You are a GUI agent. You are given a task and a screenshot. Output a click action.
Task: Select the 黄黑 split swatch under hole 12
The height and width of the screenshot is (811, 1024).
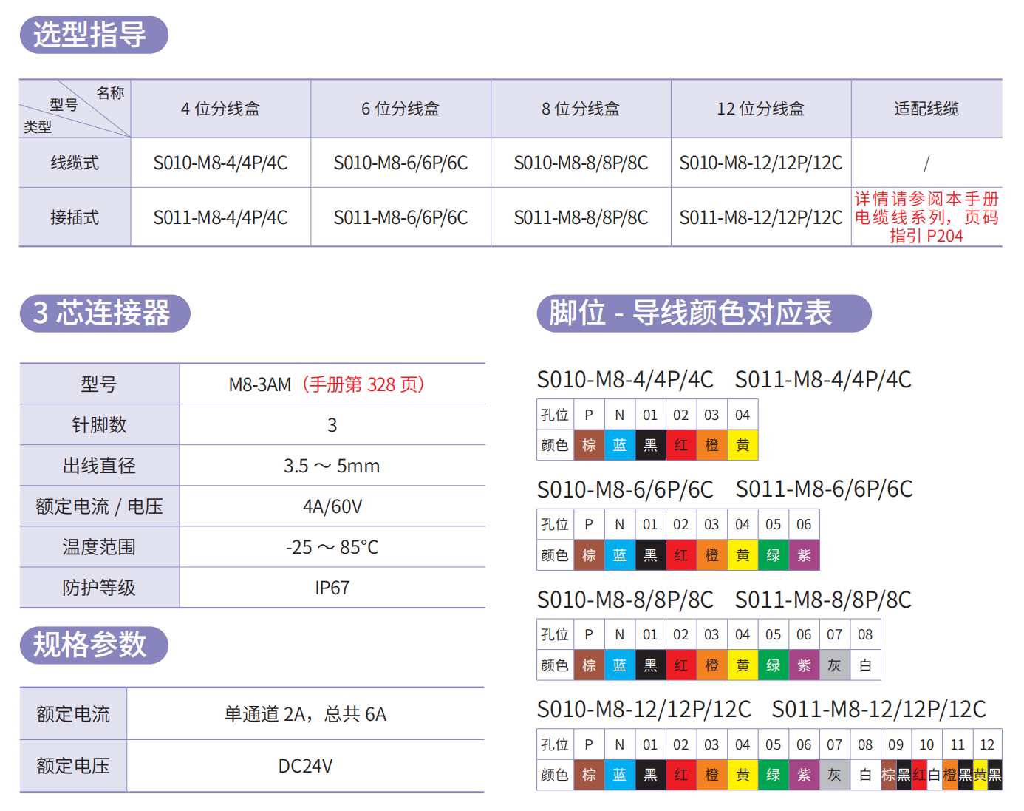988,775
